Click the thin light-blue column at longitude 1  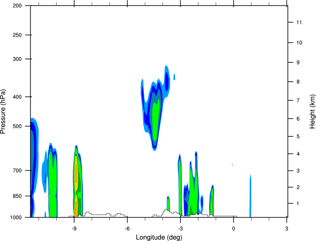[250, 196]
